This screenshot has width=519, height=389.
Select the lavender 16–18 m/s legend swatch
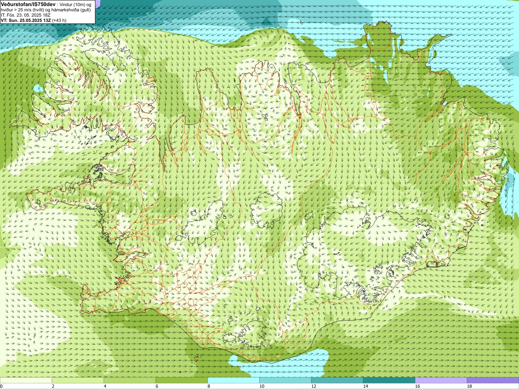pos(441,380)
